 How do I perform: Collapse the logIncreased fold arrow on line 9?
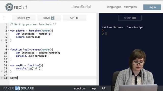click(x=8, y=50)
